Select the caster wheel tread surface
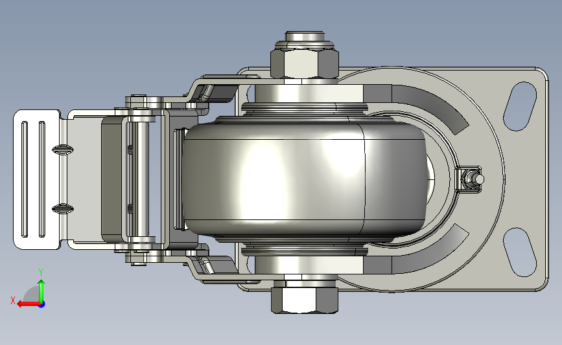The width and height of the screenshot is (562, 345). pyautogui.click(x=305, y=179)
